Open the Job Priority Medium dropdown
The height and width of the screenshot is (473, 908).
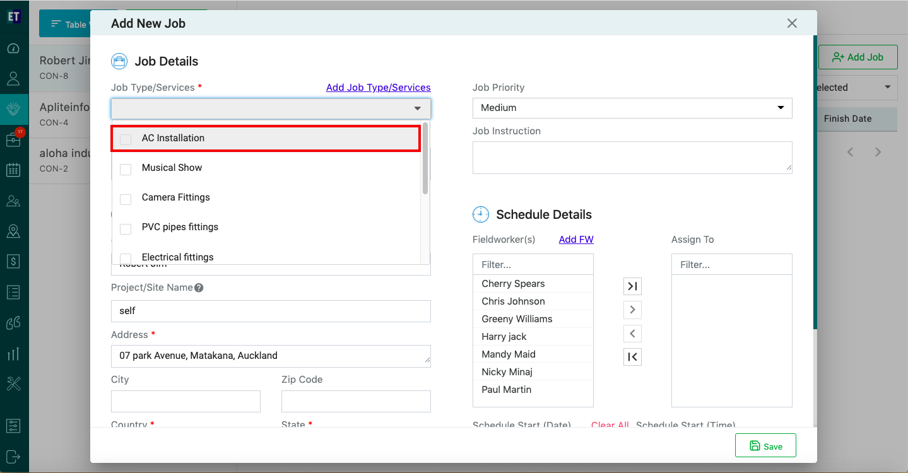(x=632, y=108)
